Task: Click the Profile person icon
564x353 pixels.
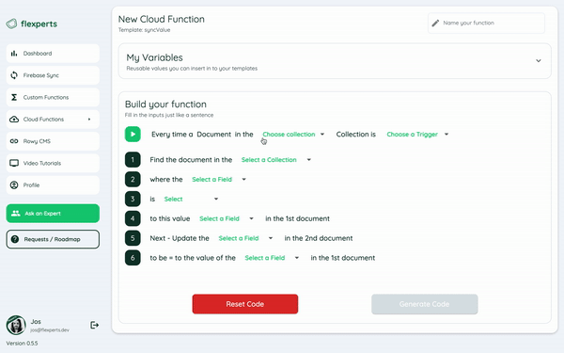Action: (14, 185)
